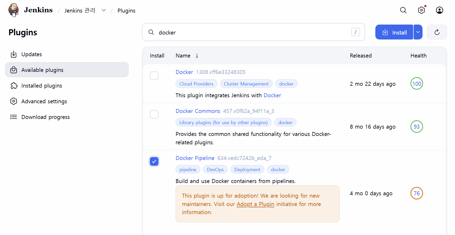Image resolution: width=455 pixels, height=235 pixels.
Task: Click docker tag under Docker plugin
Action: [286, 84]
